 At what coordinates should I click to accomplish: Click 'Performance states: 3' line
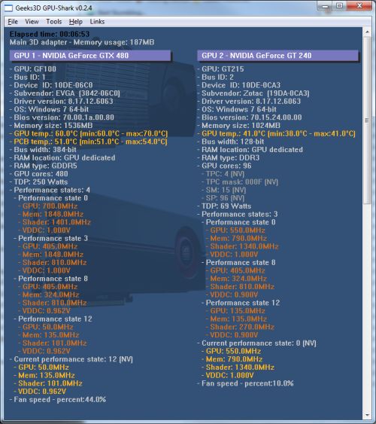238,214
